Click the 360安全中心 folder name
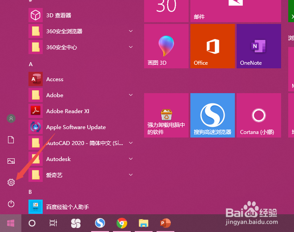 61,47
